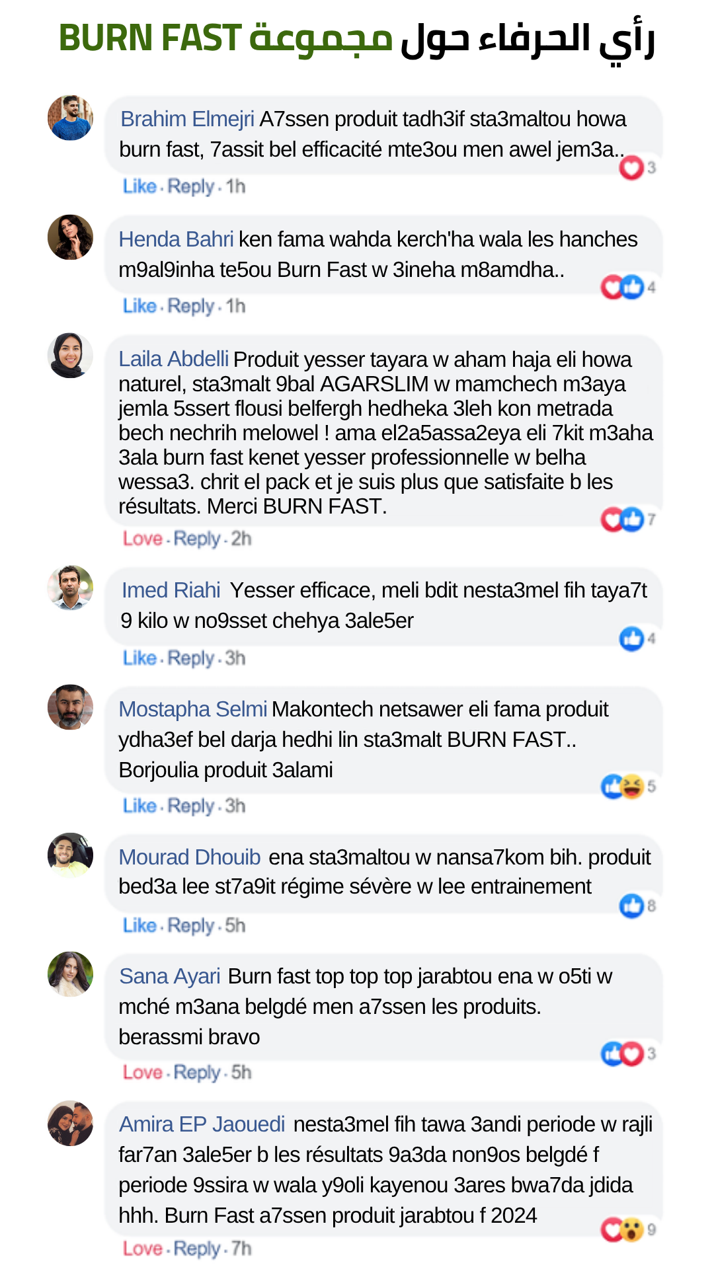
Task: Click the heart reaction on Brahim Elmejri's comment
Action: pyautogui.click(x=631, y=167)
